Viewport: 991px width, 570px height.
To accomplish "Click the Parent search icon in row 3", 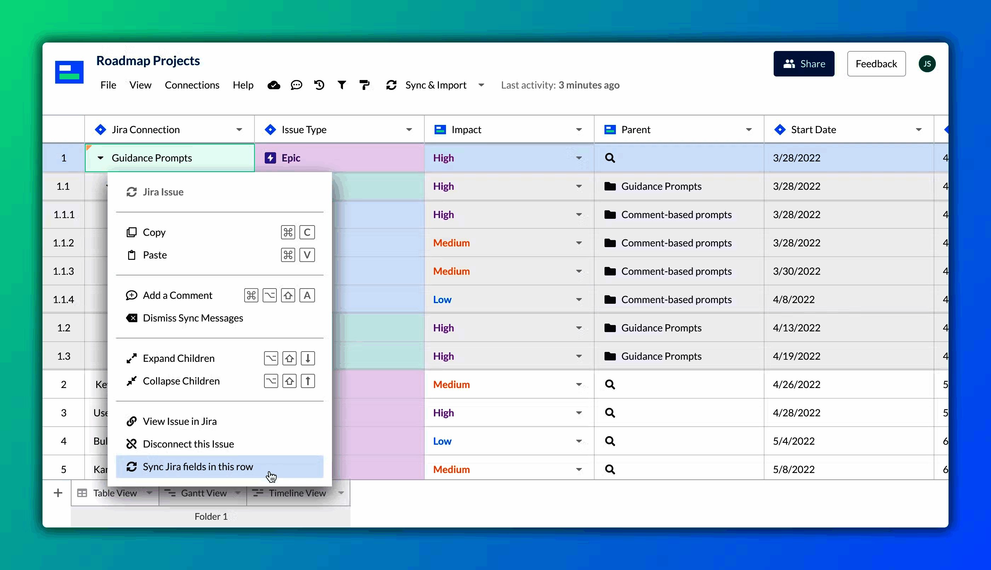I will click(610, 412).
